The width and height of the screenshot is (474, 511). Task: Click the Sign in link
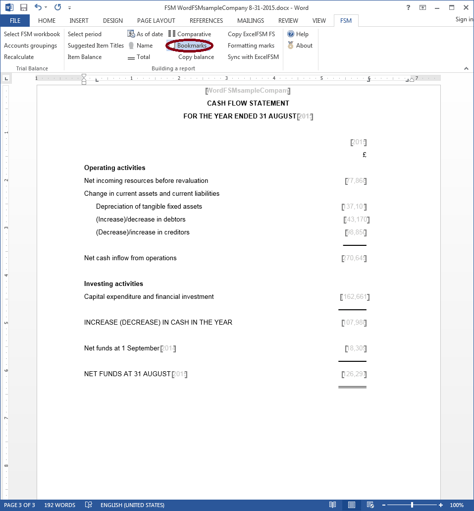tap(464, 19)
